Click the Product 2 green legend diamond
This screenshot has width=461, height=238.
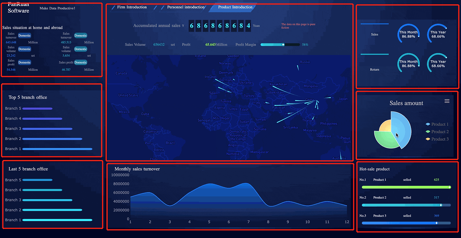[427, 132]
